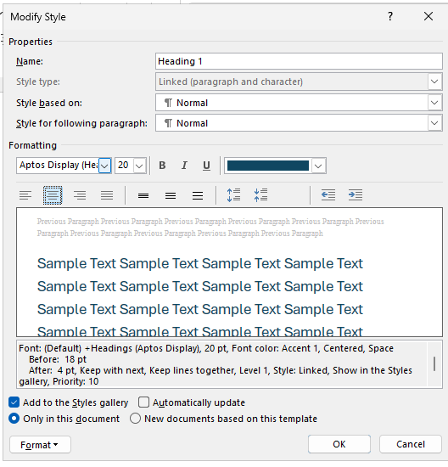This screenshot has width=448, height=467.
Task: Decrease paragraph indent
Action: (x=328, y=195)
